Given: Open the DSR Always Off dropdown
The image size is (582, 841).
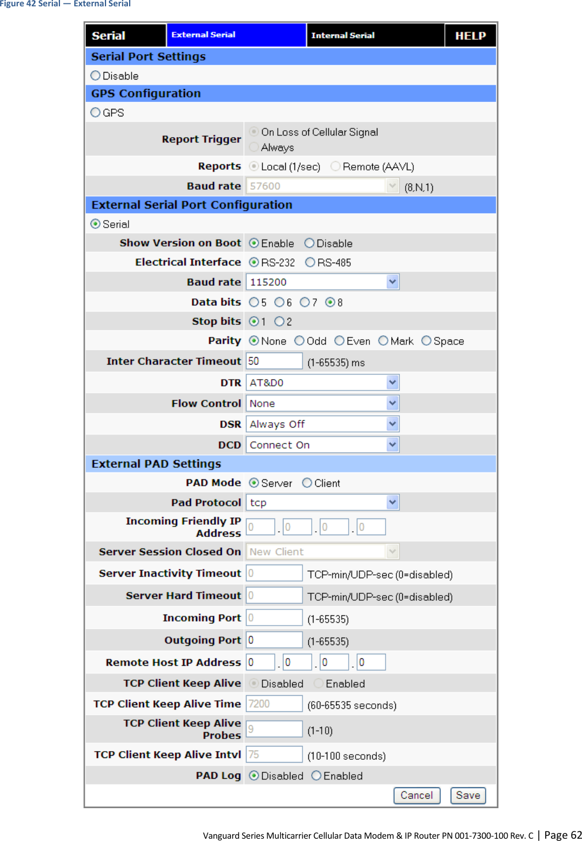Looking at the screenshot, I should point(323,424).
